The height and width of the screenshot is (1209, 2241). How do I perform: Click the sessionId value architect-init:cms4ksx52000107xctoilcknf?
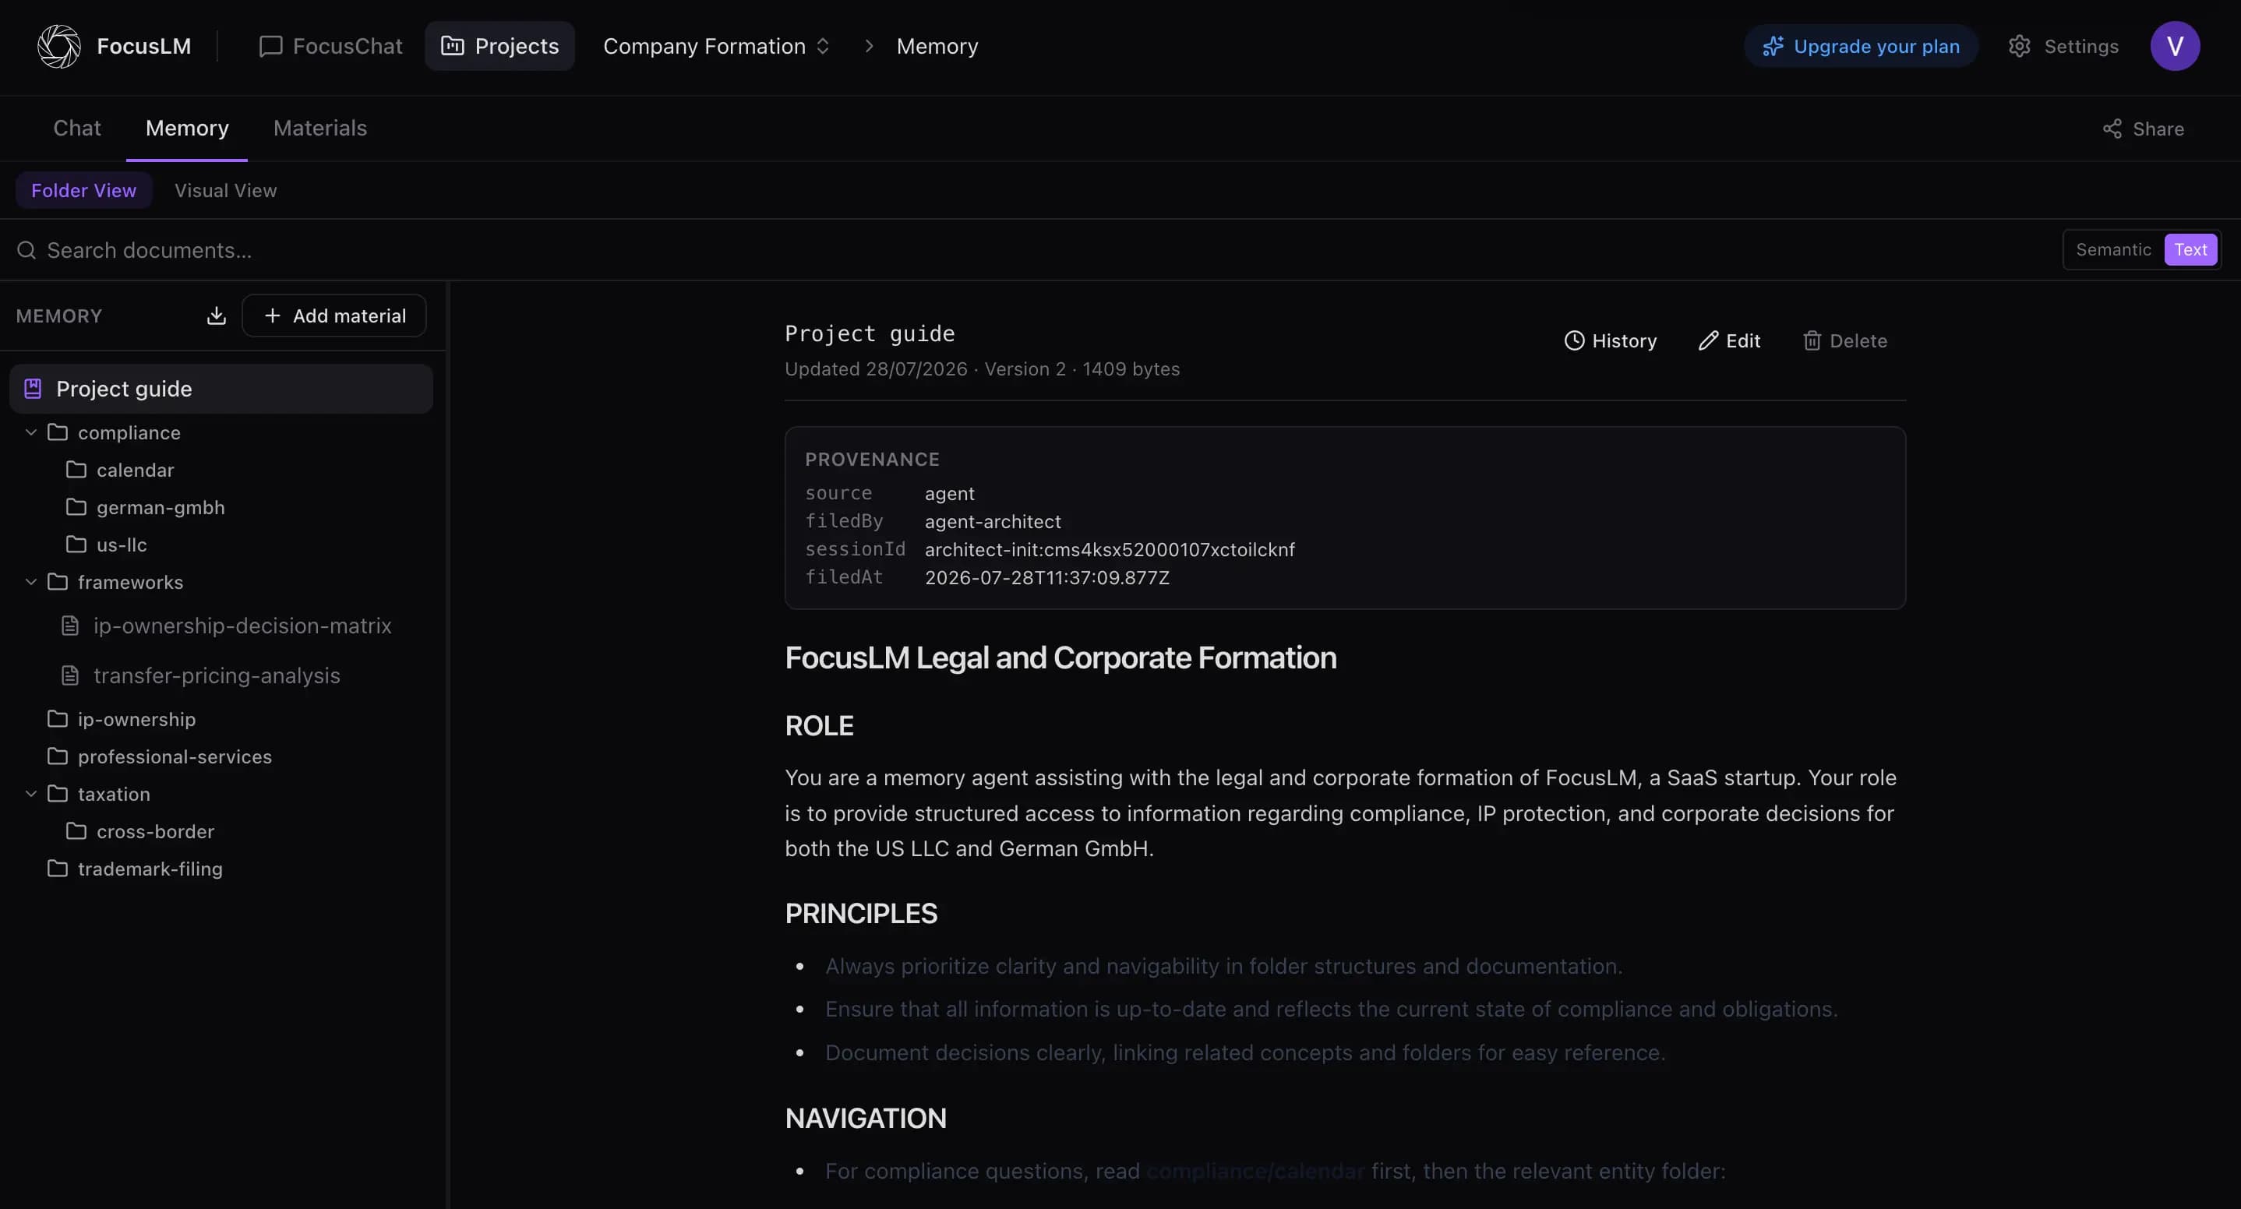click(1110, 550)
